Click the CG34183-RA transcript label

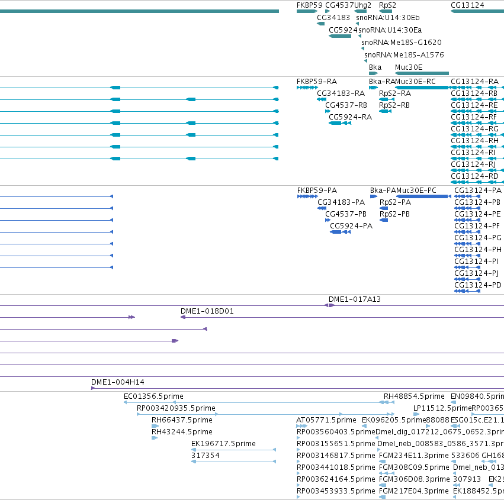[341, 93]
